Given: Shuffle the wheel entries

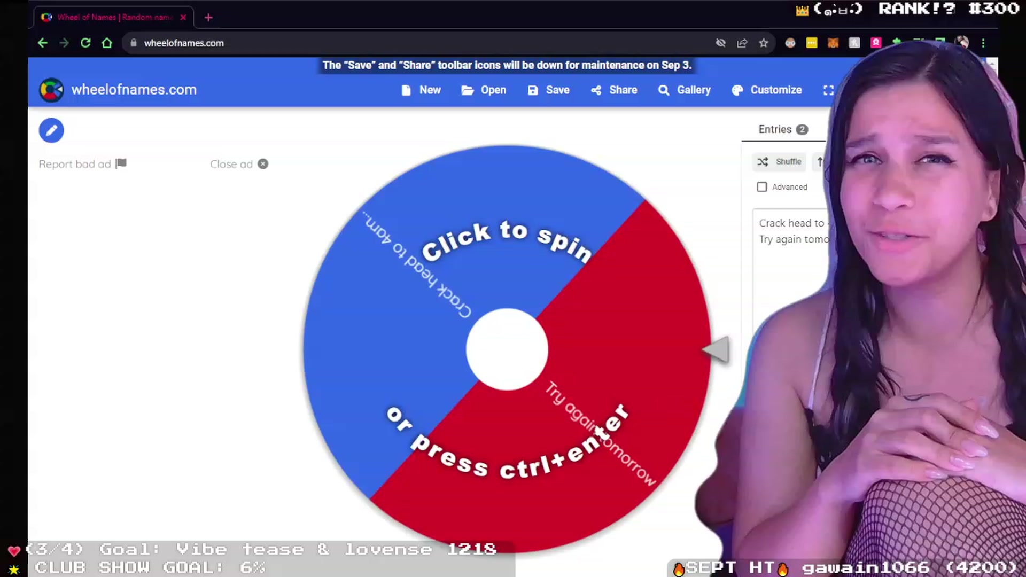Looking at the screenshot, I should click(780, 161).
